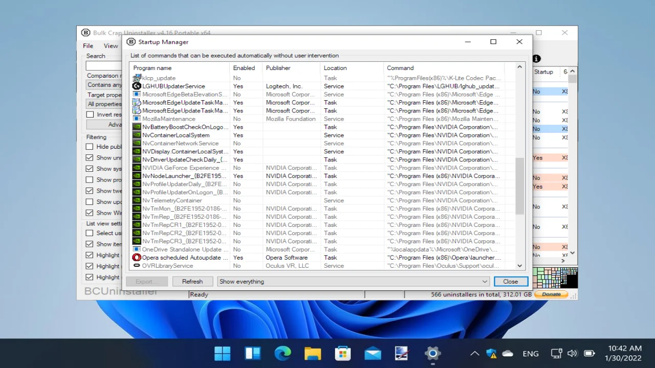Open the Contains any comparison dropdown
This screenshot has height=368, width=655.
(x=104, y=85)
